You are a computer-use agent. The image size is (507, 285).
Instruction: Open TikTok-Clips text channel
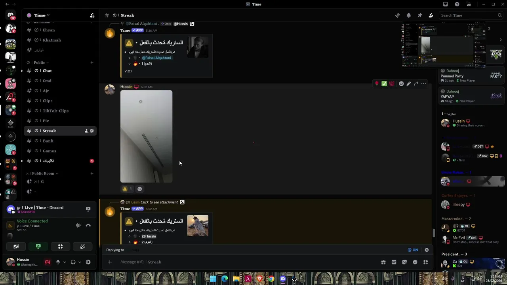pyautogui.click(x=60, y=111)
